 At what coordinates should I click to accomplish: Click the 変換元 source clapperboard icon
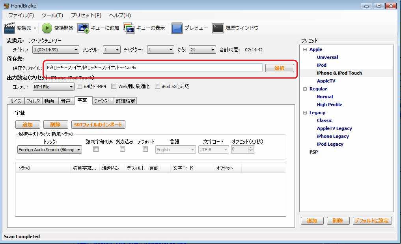click(9, 28)
